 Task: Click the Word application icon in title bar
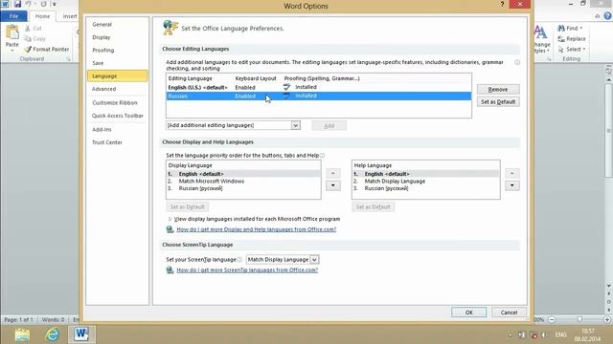[x=5, y=4]
